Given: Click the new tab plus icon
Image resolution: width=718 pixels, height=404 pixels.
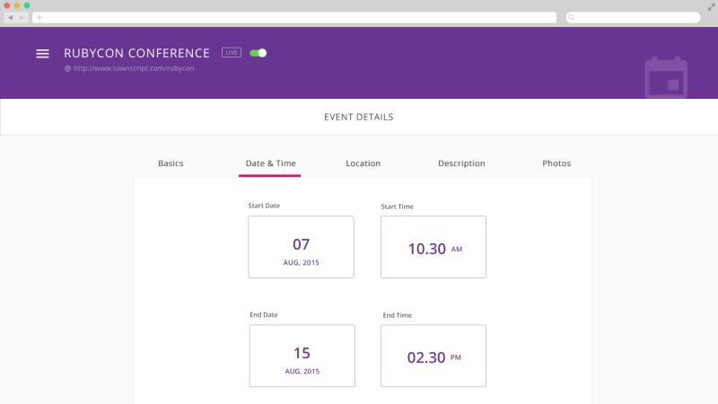Looking at the screenshot, I should tap(39, 17).
